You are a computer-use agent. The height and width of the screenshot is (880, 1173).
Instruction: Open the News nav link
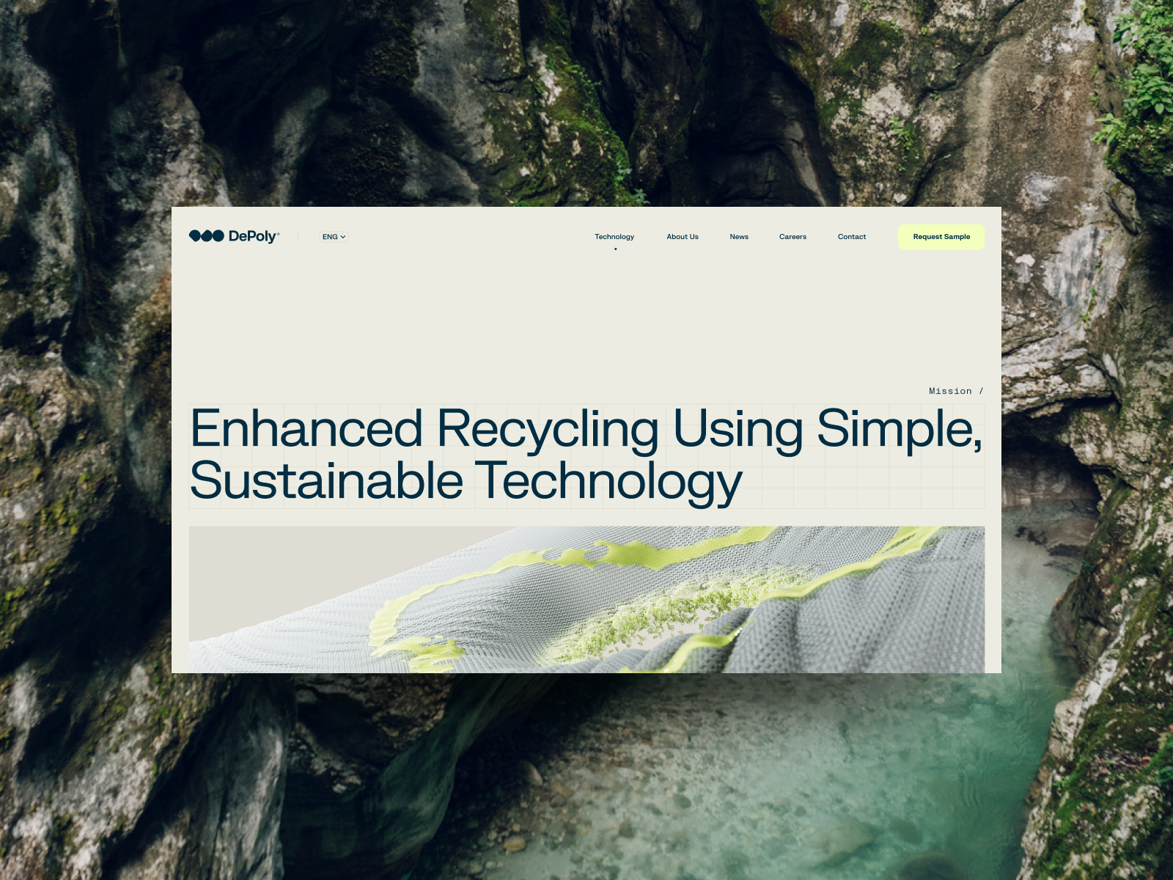tap(739, 237)
